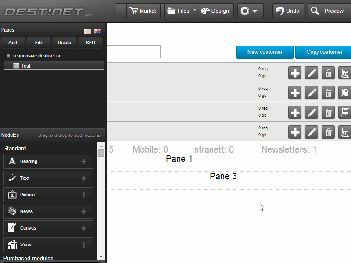Viewport: 351px width, 263px height.
Task: Open the SEO tab in the Pages panel
Action: pos(90,43)
